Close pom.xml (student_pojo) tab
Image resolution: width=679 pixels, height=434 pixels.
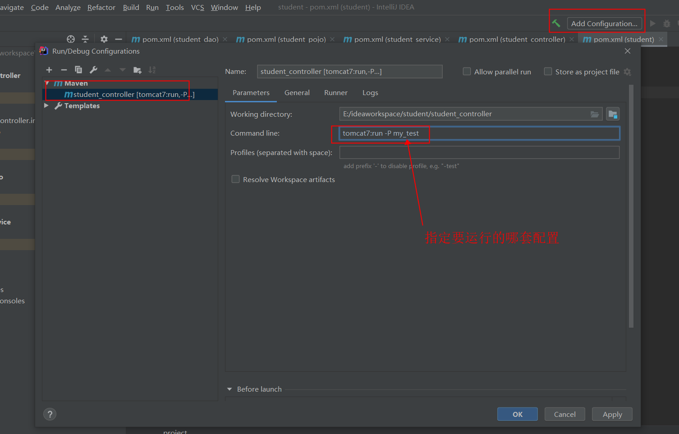pos(332,39)
